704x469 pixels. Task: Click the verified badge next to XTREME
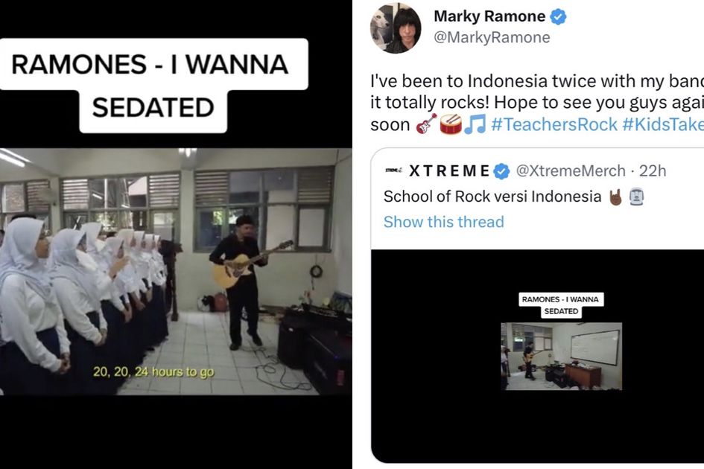pyautogui.click(x=501, y=171)
